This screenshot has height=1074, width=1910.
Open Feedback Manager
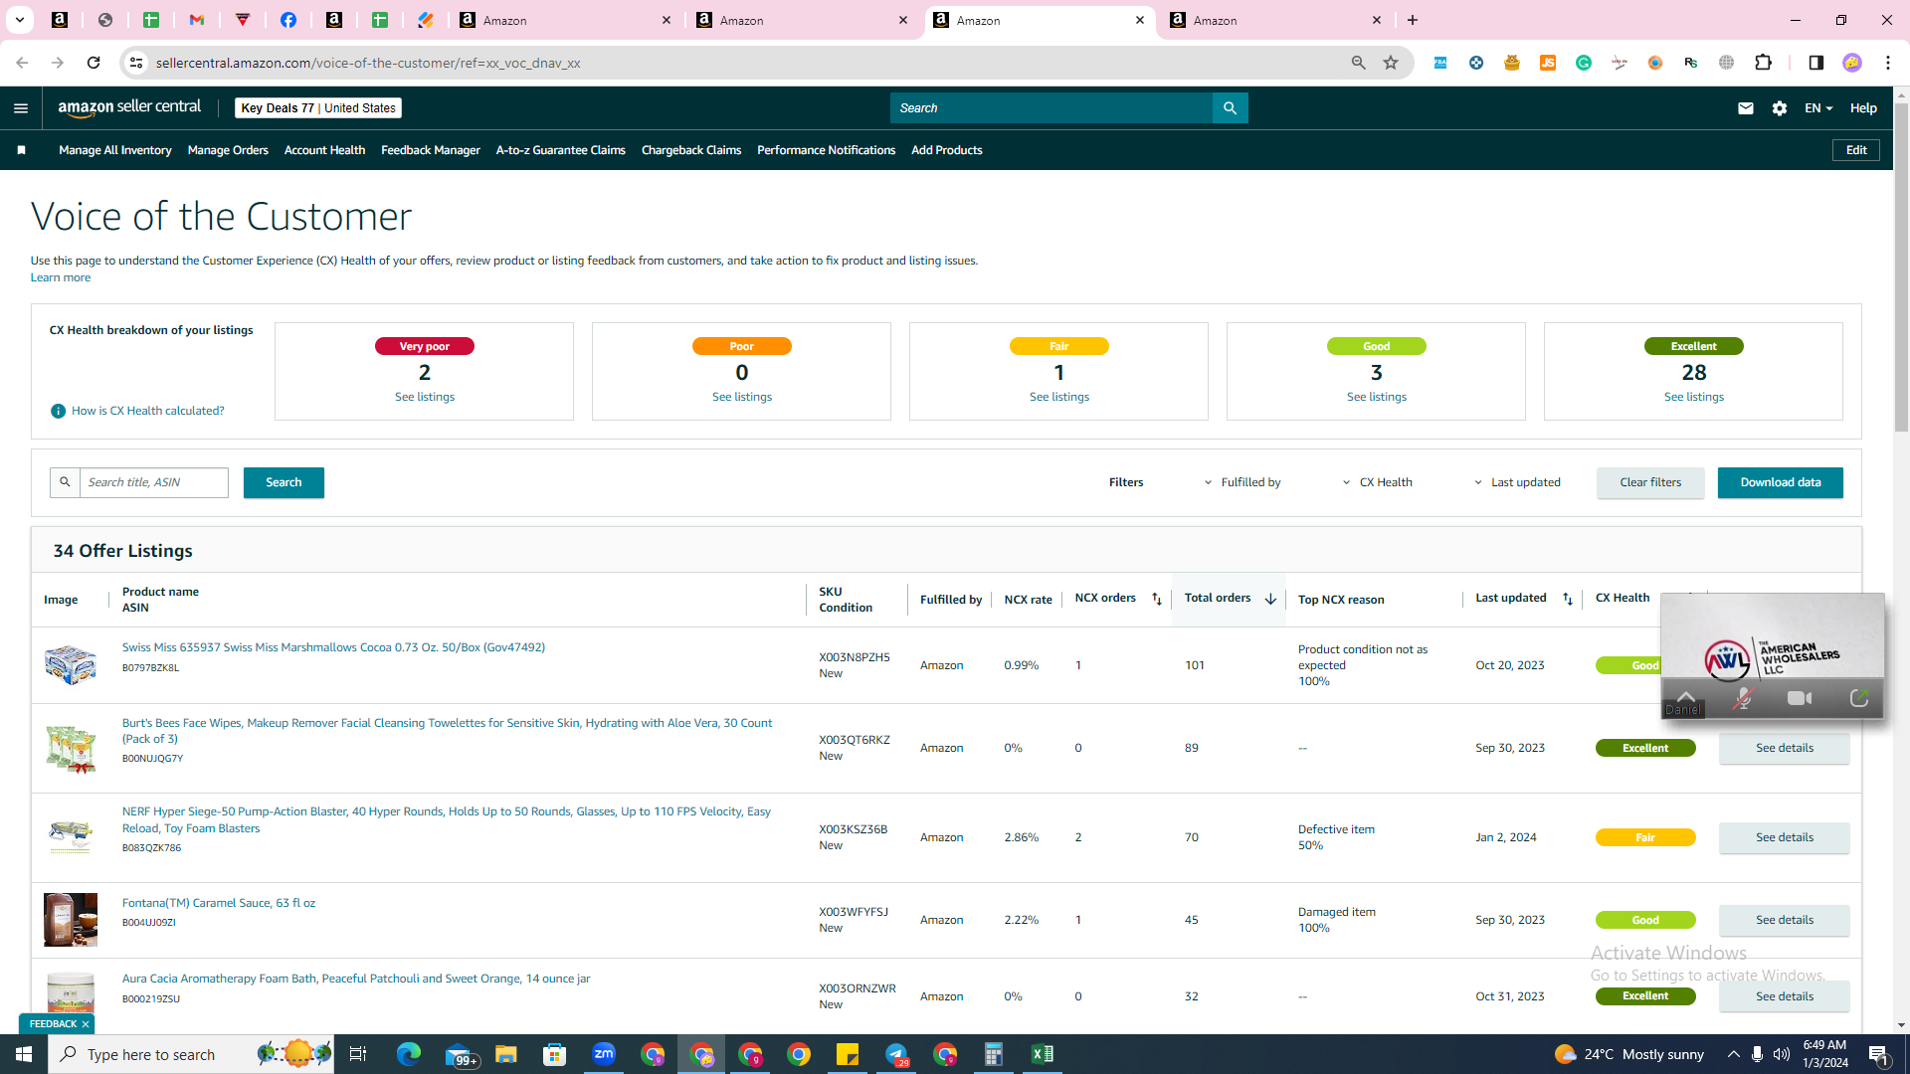point(431,150)
